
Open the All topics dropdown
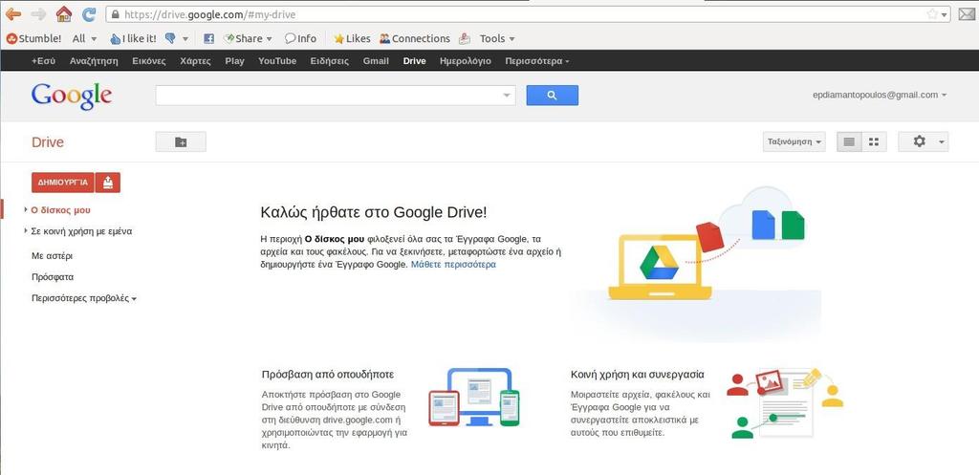coord(84,38)
